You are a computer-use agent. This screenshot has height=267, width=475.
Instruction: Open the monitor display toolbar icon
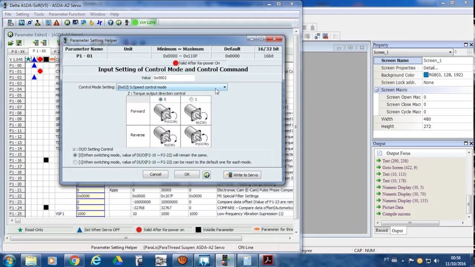pos(49,23)
